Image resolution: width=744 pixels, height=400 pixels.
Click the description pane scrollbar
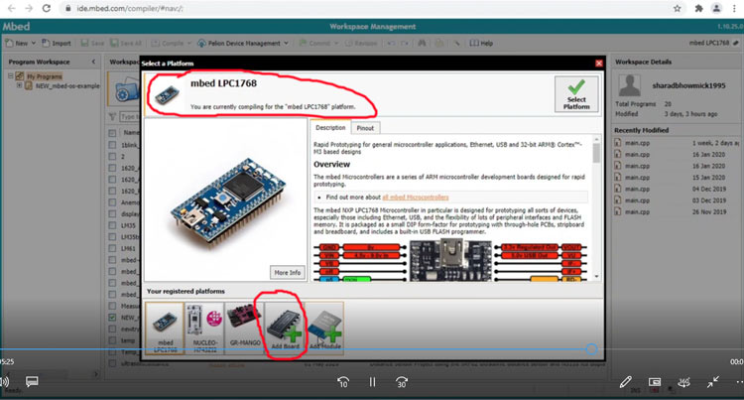[596, 154]
